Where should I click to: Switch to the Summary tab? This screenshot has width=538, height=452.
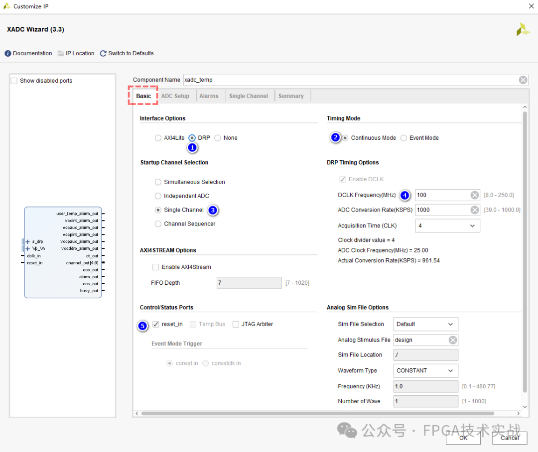(x=291, y=96)
